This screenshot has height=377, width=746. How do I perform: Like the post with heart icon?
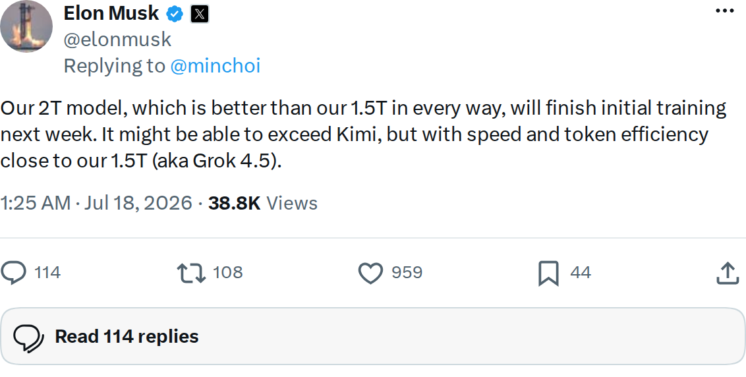tap(370, 274)
